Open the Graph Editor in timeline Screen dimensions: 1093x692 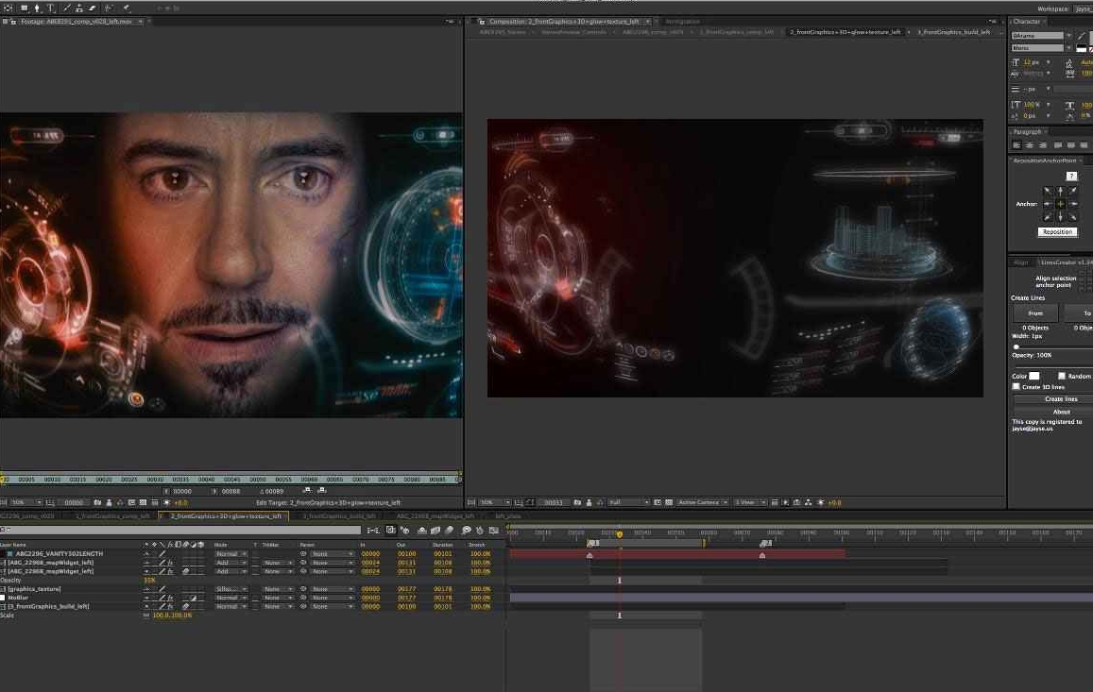(493, 531)
